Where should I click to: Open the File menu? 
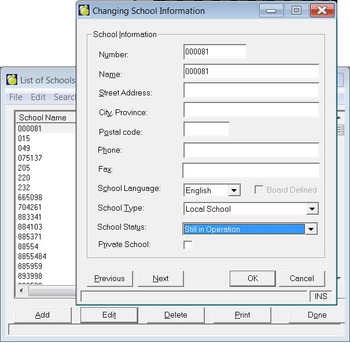coord(16,97)
